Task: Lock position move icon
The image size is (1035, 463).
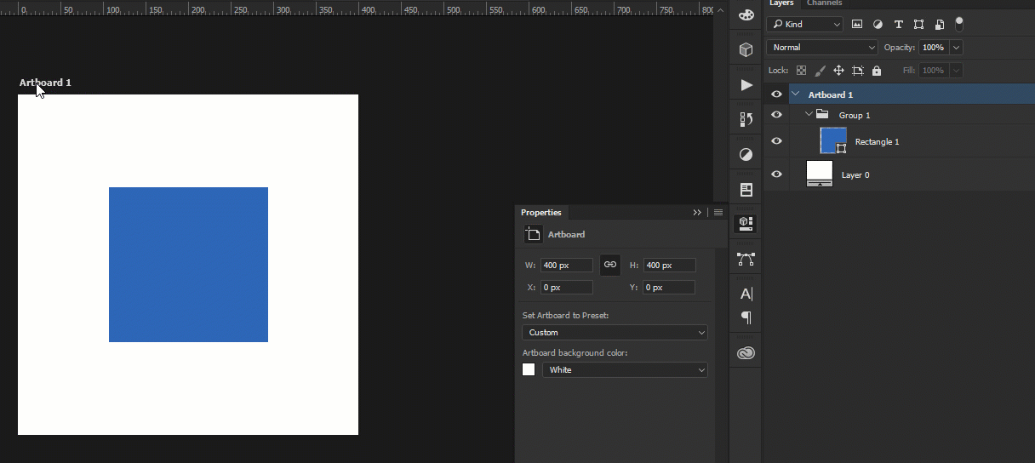Action: coord(838,71)
